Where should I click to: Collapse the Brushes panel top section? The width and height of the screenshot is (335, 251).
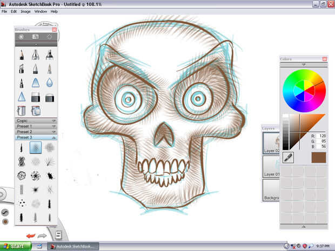pos(36,44)
